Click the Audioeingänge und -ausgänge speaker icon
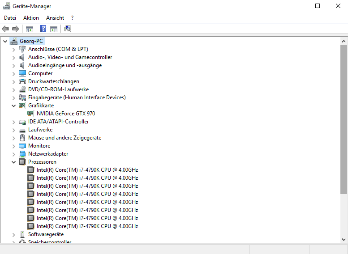This screenshot has width=348, height=254. pyautogui.click(x=22, y=65)
